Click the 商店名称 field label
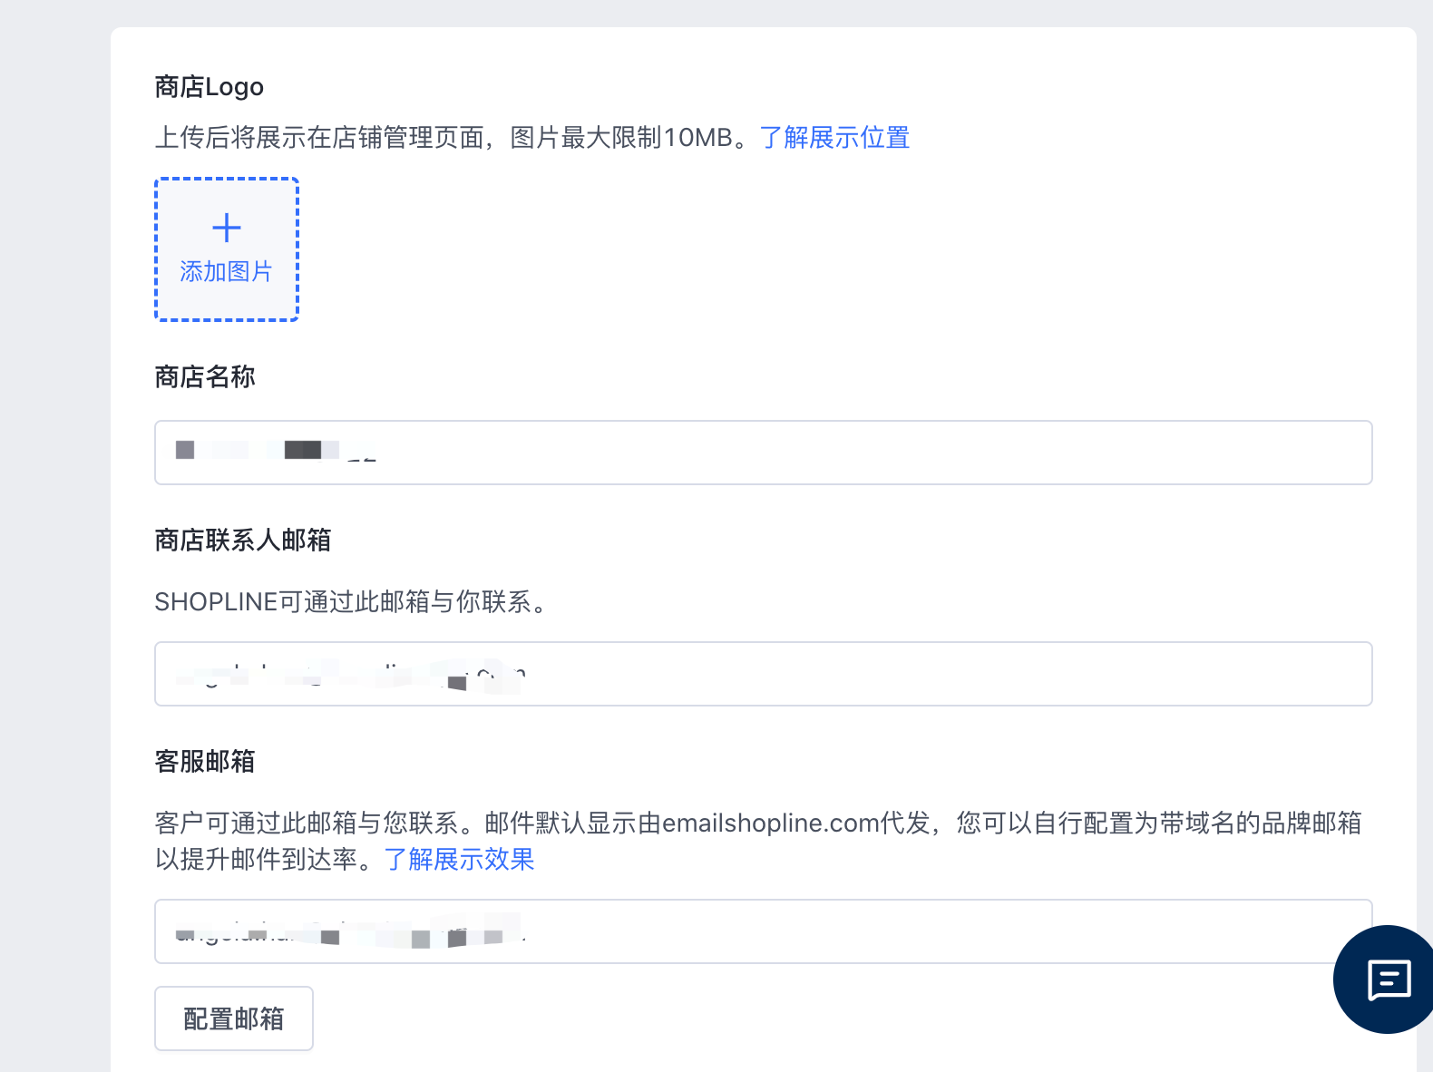The height and width of the screenshot is (1072, 1433). [205, 377]
